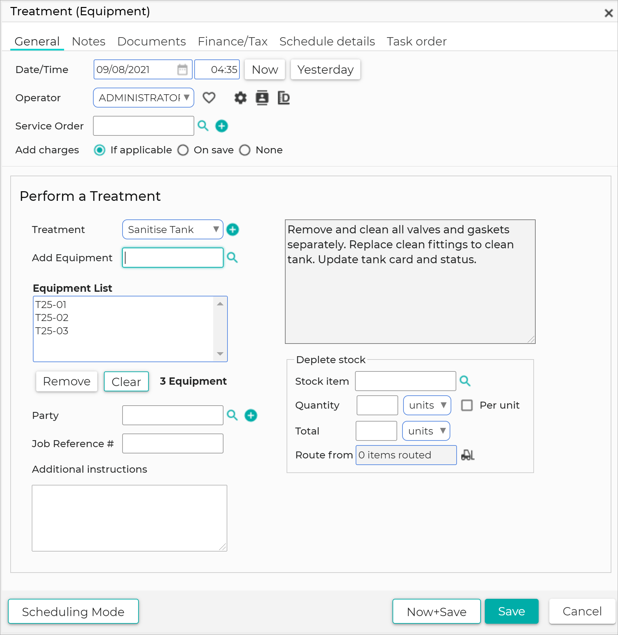Add a new Service Order with plus icon
The image size is (618, 635).
pos(221,126)
